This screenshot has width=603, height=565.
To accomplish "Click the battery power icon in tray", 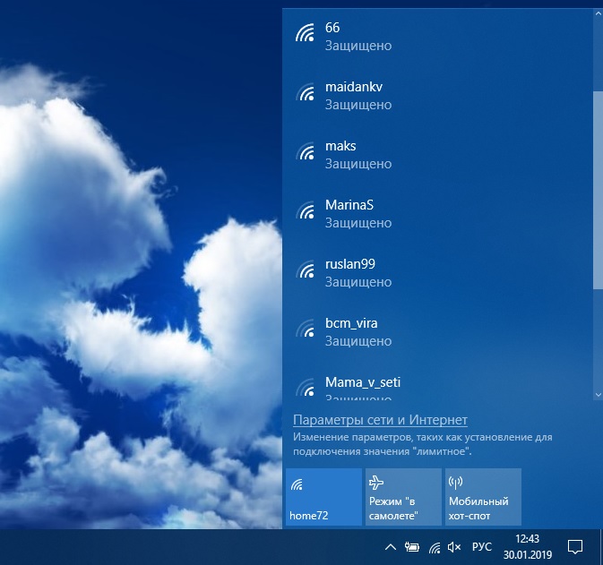I will [x=411, y=546].
